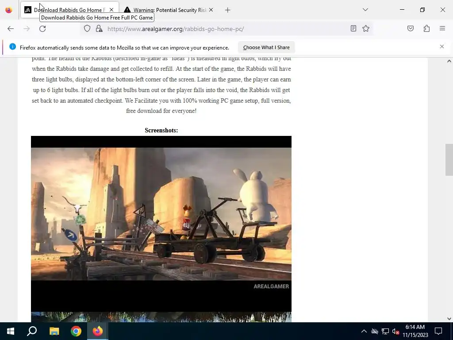The image size is (453, 340).
Task: Reload the current page
Action: (x=42, y=29)
